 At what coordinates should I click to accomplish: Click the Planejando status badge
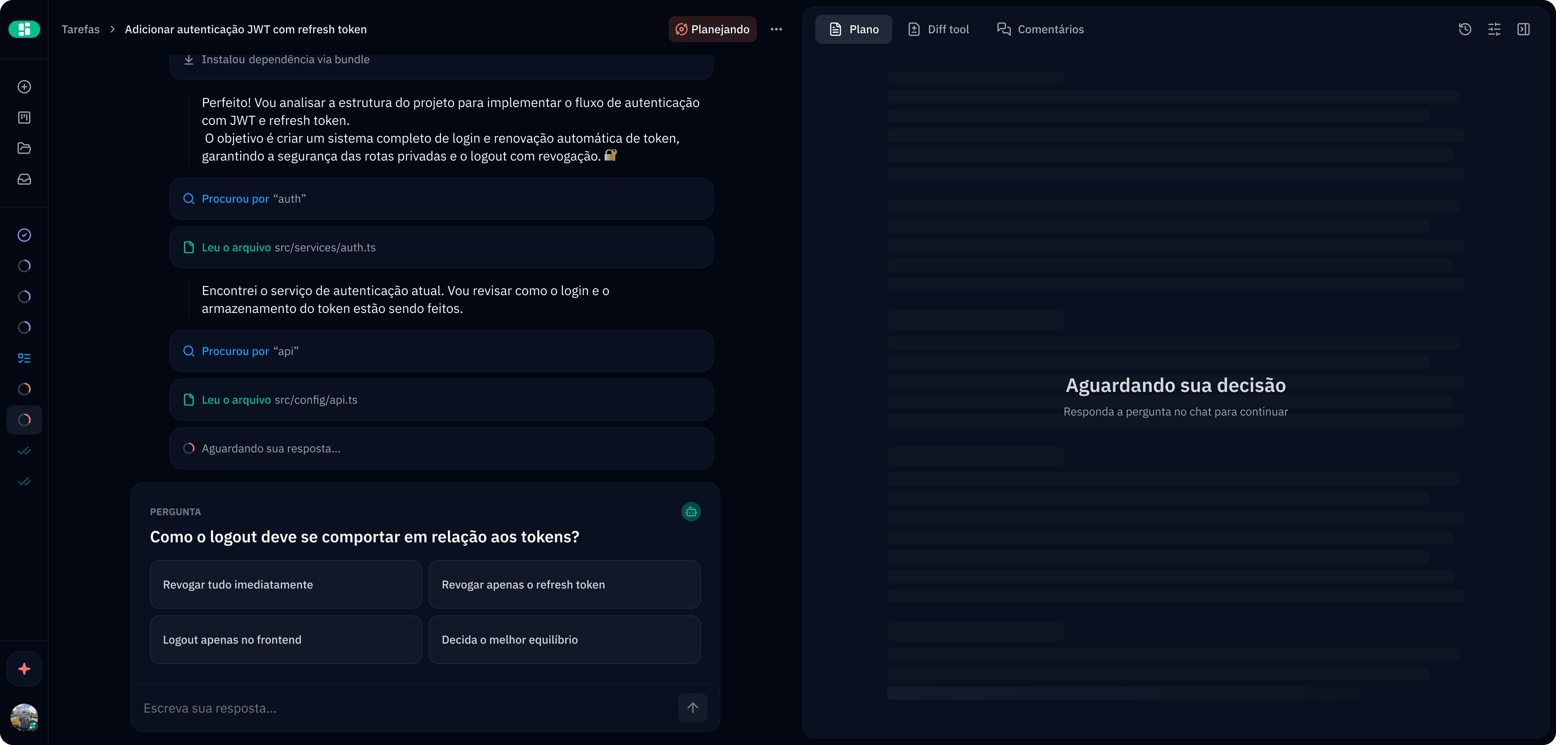coord(712,29)
